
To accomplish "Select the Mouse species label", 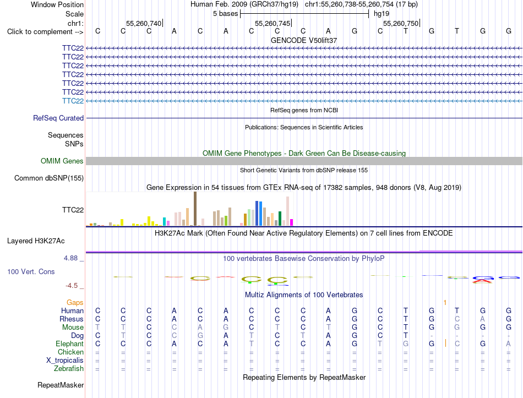I will coord(73,328).
